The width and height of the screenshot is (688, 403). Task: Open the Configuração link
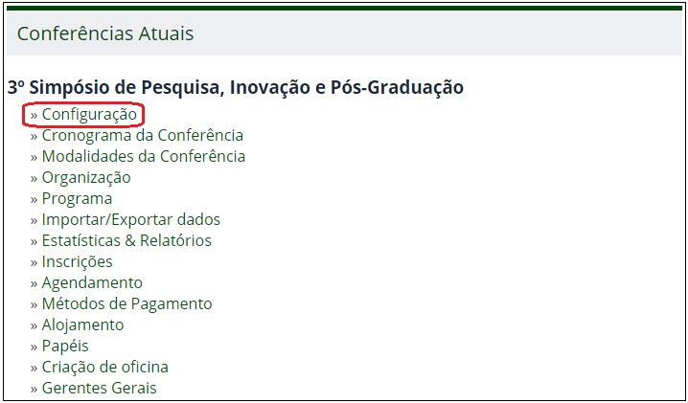click(89, 115)
